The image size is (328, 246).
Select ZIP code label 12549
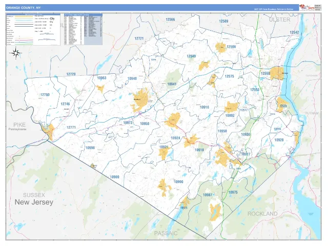[x=191, y=56]
